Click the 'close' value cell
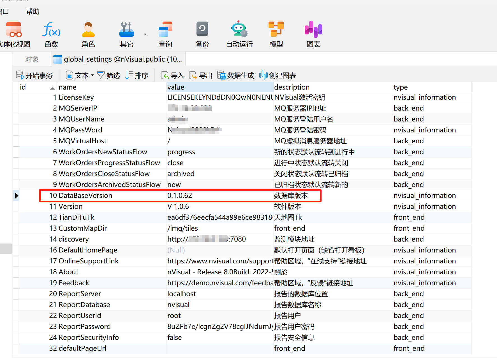Screen dimensions: 497x358 pos(220,163)
